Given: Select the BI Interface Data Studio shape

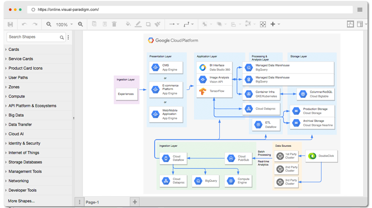Looking at the screenshot, I should coord(214,68).
